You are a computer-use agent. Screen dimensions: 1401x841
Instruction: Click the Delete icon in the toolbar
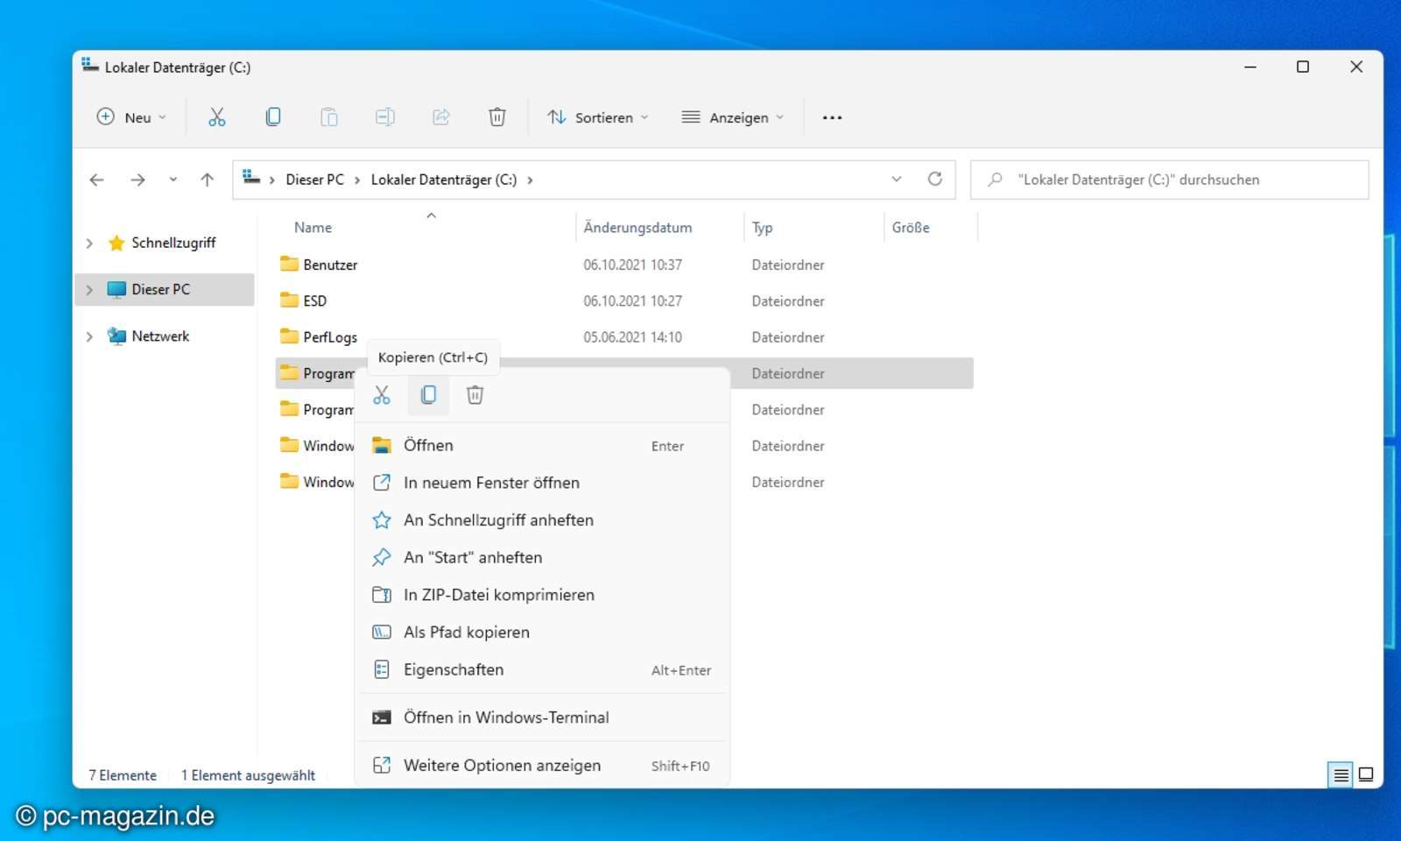[496, 117]
